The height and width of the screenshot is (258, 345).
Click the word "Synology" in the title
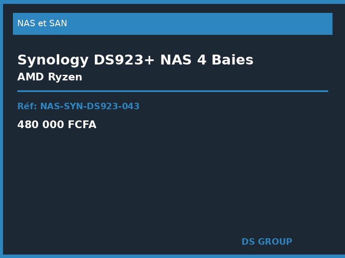tap(53, 60)
